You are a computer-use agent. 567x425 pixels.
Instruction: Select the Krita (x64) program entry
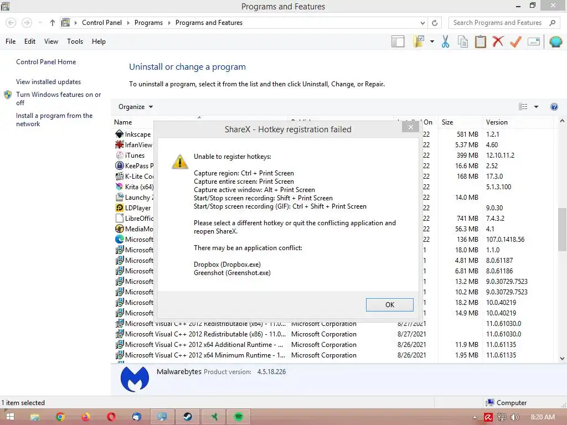[x=134, y=187]
